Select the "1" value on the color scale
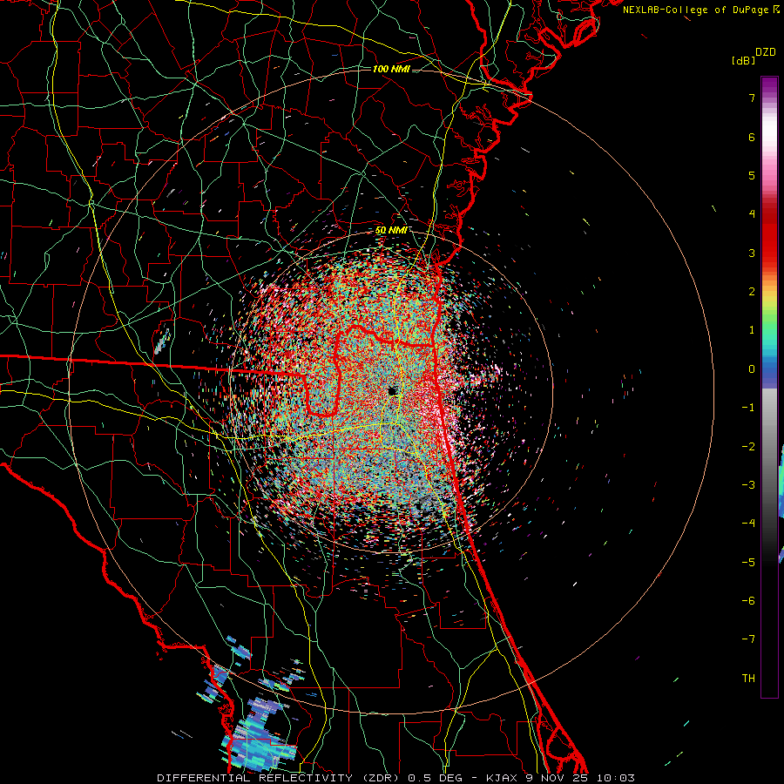Image resolution: width=784 pixels, height=784 pixels. pyautogui.click(x=752, y=330)
